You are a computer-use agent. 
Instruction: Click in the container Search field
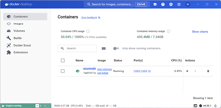pyautogui.click(x=77, y=49)
